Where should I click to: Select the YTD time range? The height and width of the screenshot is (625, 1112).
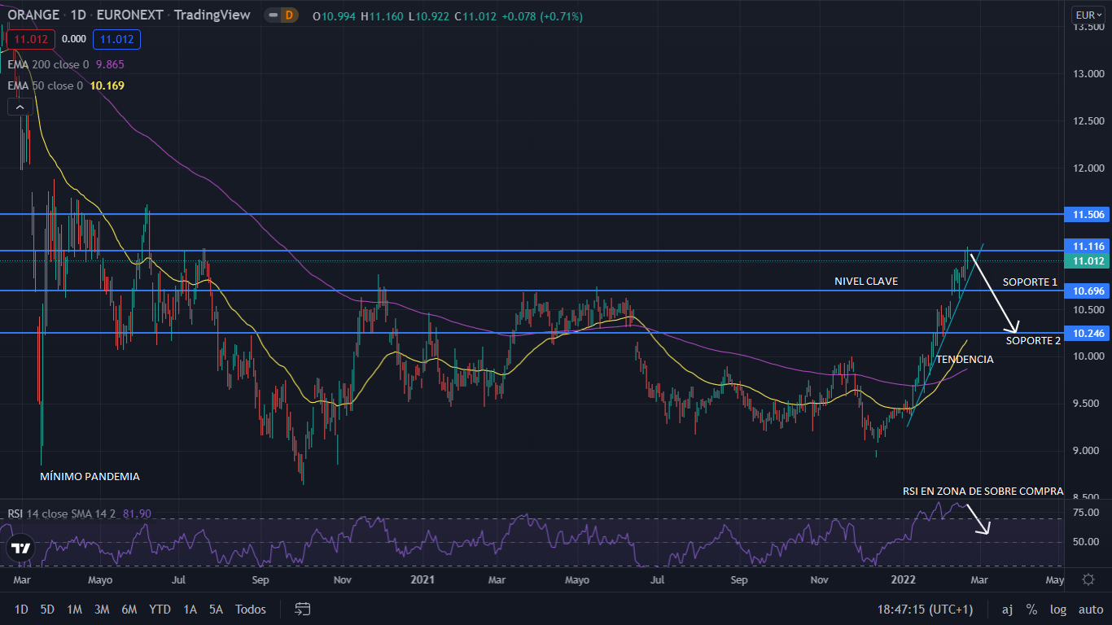tap(160, 609)
